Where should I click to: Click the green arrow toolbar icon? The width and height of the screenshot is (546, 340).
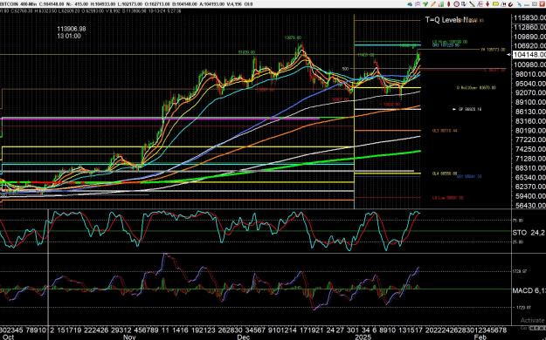pos(425,4)
